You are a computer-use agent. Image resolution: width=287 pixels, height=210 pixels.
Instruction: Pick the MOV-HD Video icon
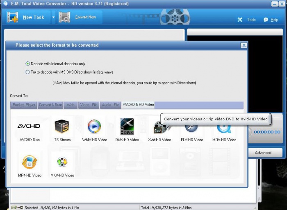[x=224, y=129]
